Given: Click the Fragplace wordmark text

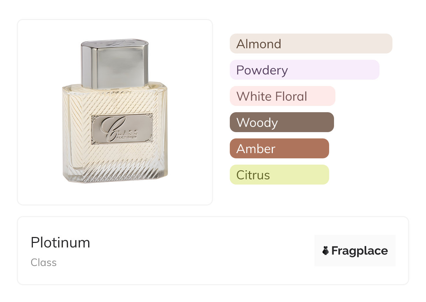Looking at the screenshot, I should [x=360, y=251].
